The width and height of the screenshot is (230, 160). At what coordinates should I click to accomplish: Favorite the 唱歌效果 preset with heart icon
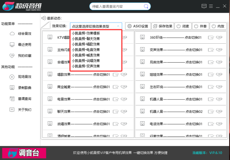point(124,74)
